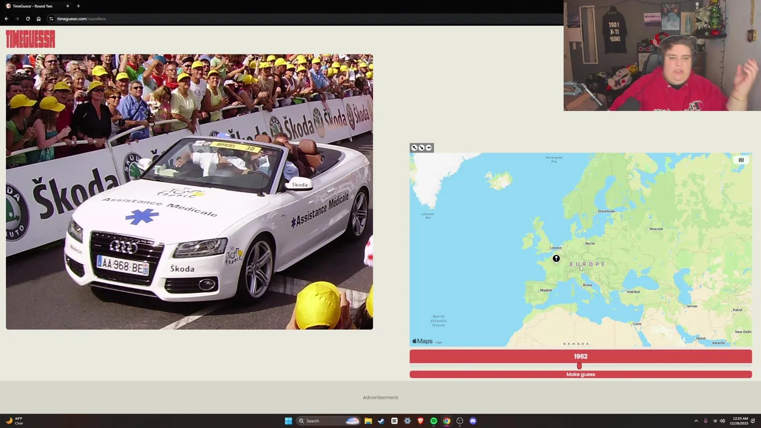Click Rome on the map
Viewport: 761px width, 428px height.
coord(587,285)
